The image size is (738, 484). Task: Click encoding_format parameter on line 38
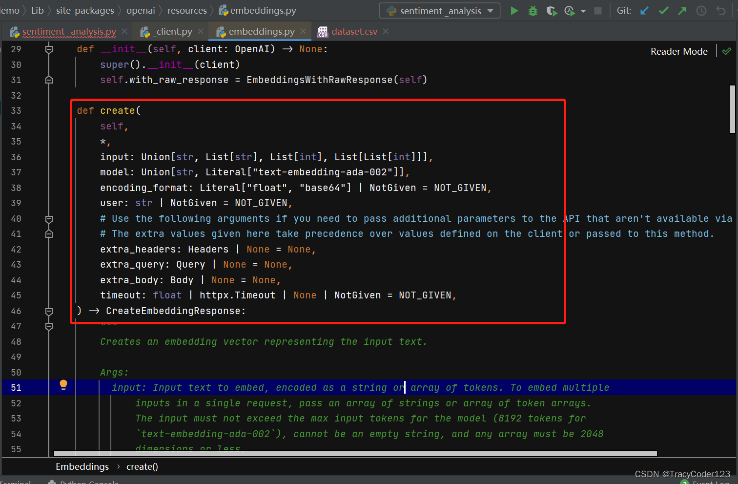(144, 188)
